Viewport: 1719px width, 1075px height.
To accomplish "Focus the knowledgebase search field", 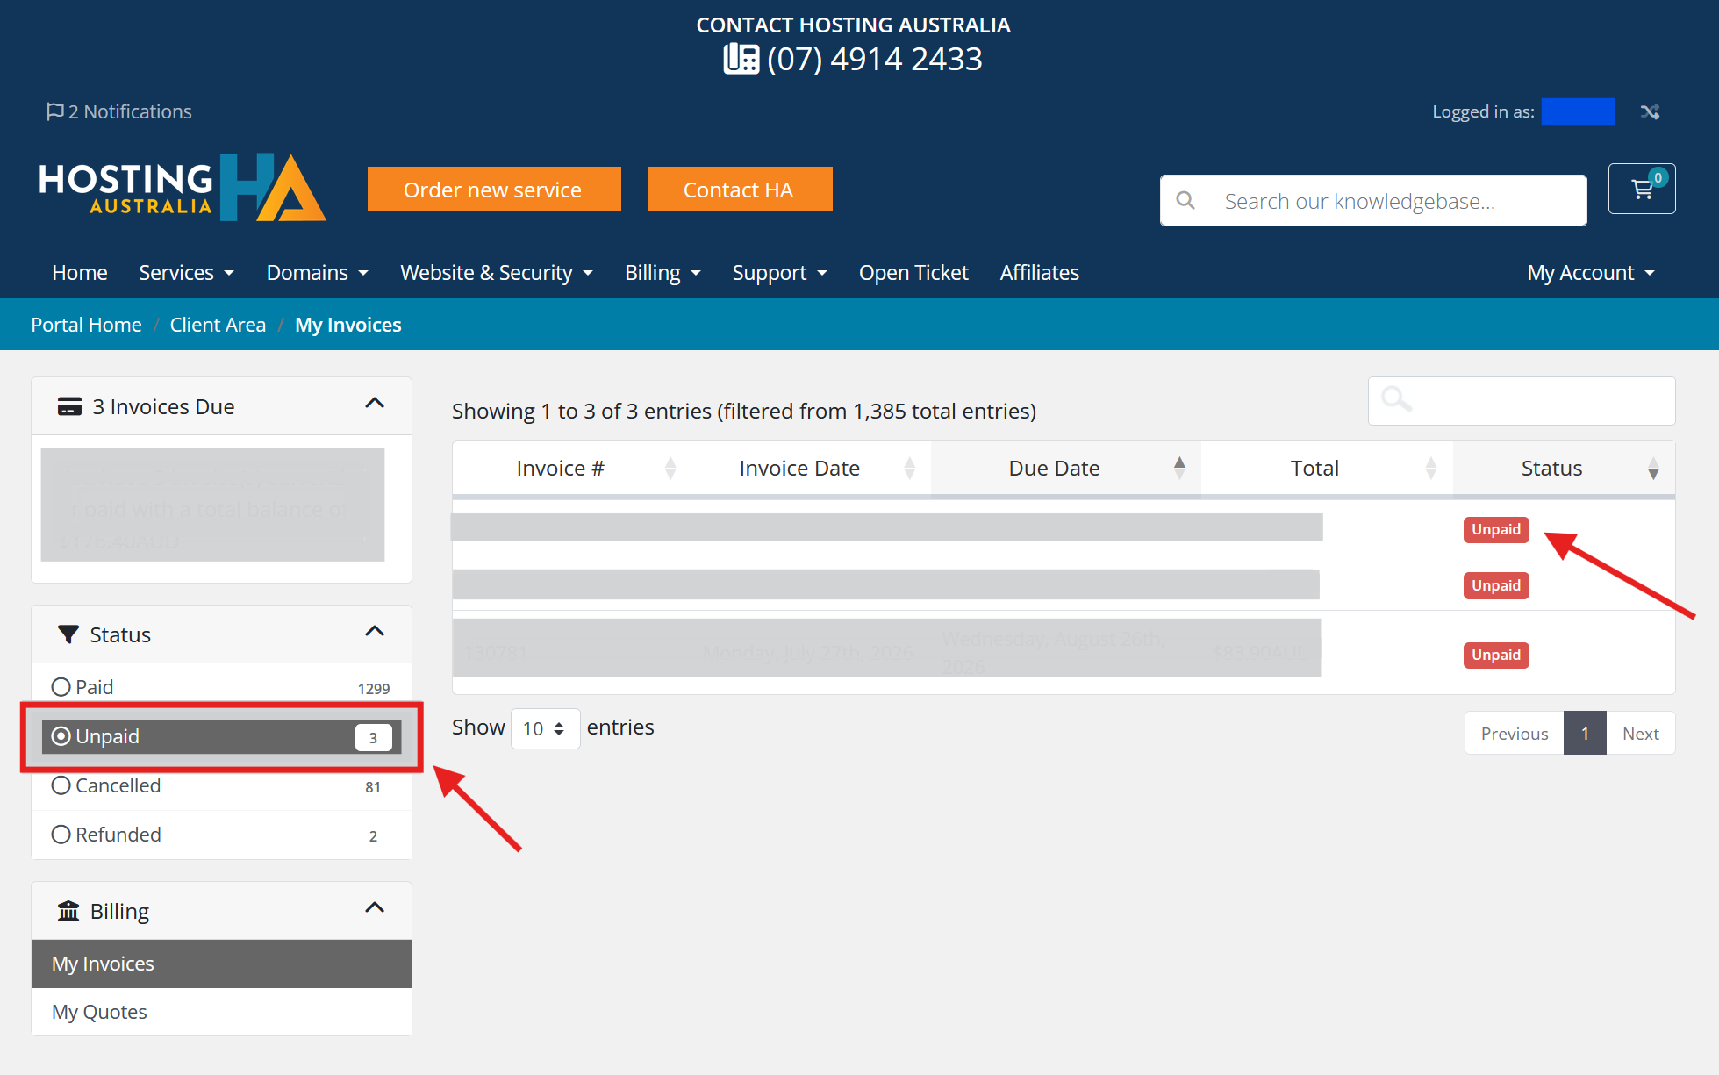I will tap(1373, 201).
